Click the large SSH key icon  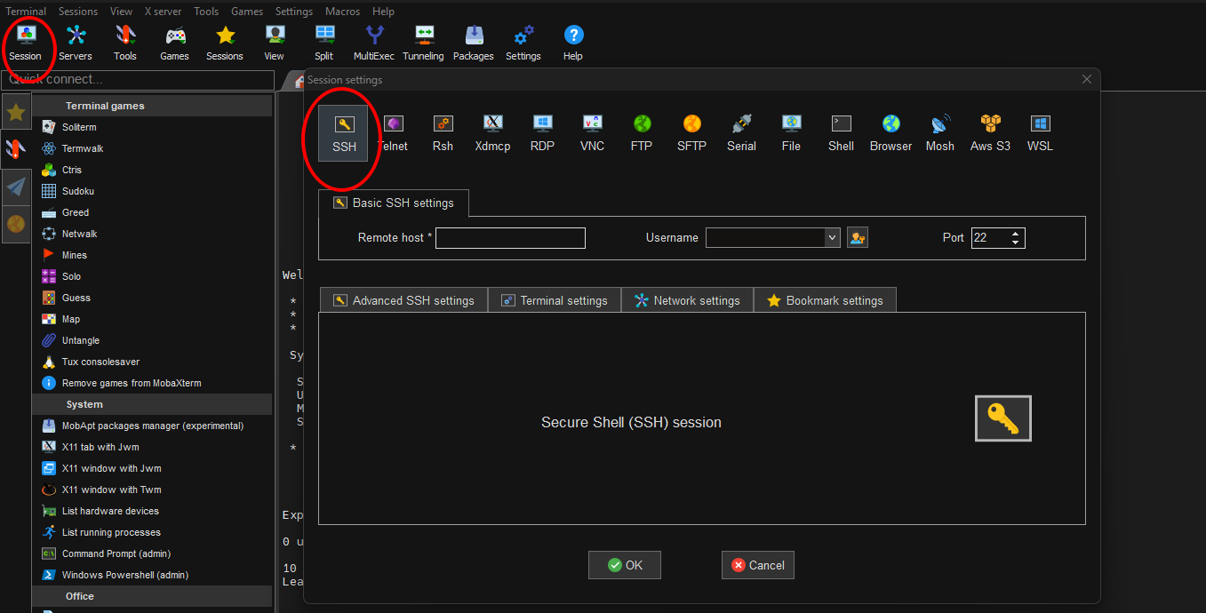[1003, 418]
